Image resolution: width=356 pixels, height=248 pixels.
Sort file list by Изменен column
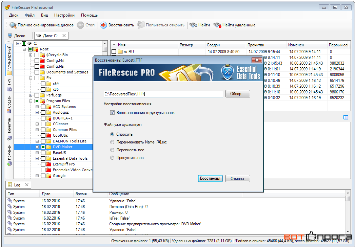pyautogui.click(x=307, y=45)
